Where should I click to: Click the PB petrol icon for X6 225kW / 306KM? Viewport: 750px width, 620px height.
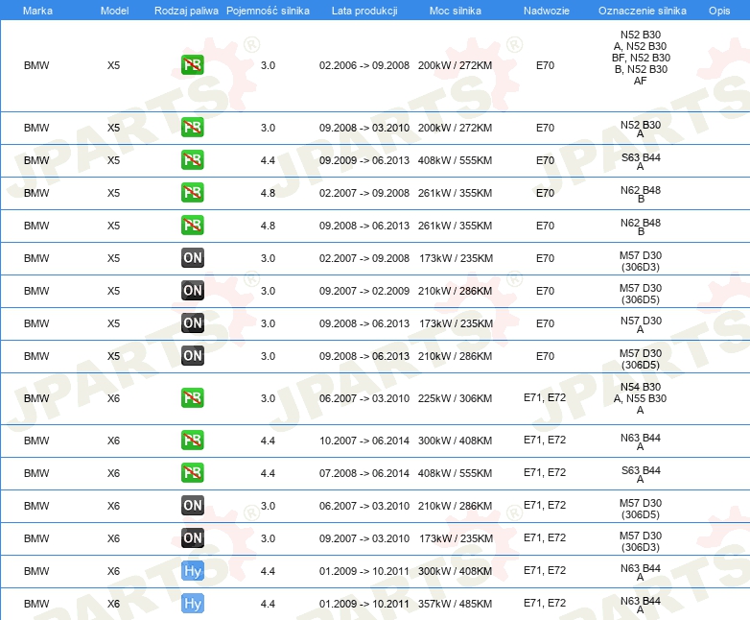click(192, 398)
